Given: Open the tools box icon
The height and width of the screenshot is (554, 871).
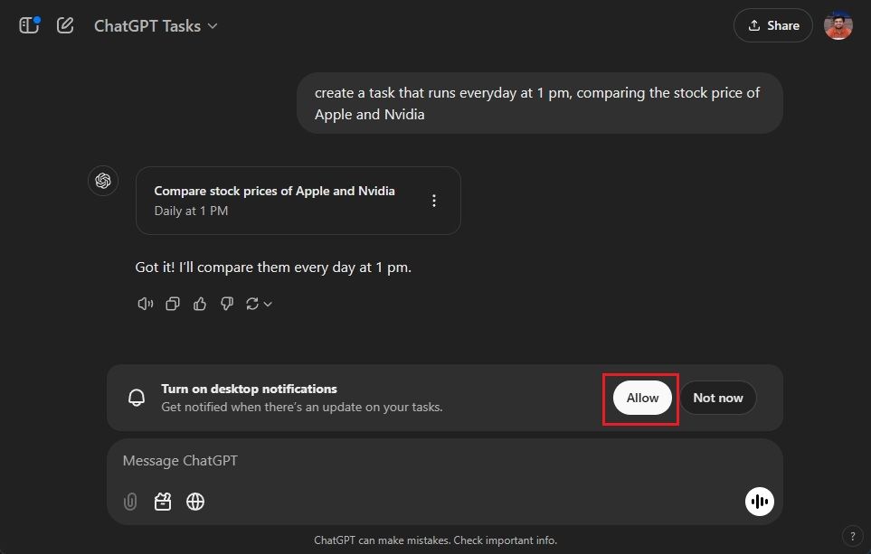Looking at the screenshot, I should [163, 502].
